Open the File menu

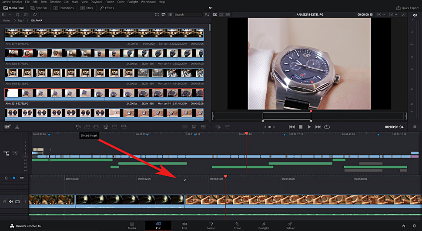[27, 2]
